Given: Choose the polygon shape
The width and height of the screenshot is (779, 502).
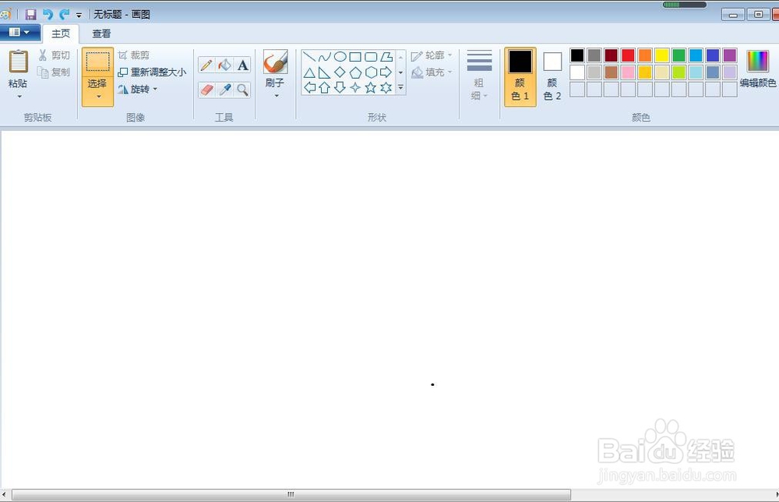Looking at the screenshot, I should (386, 57).
